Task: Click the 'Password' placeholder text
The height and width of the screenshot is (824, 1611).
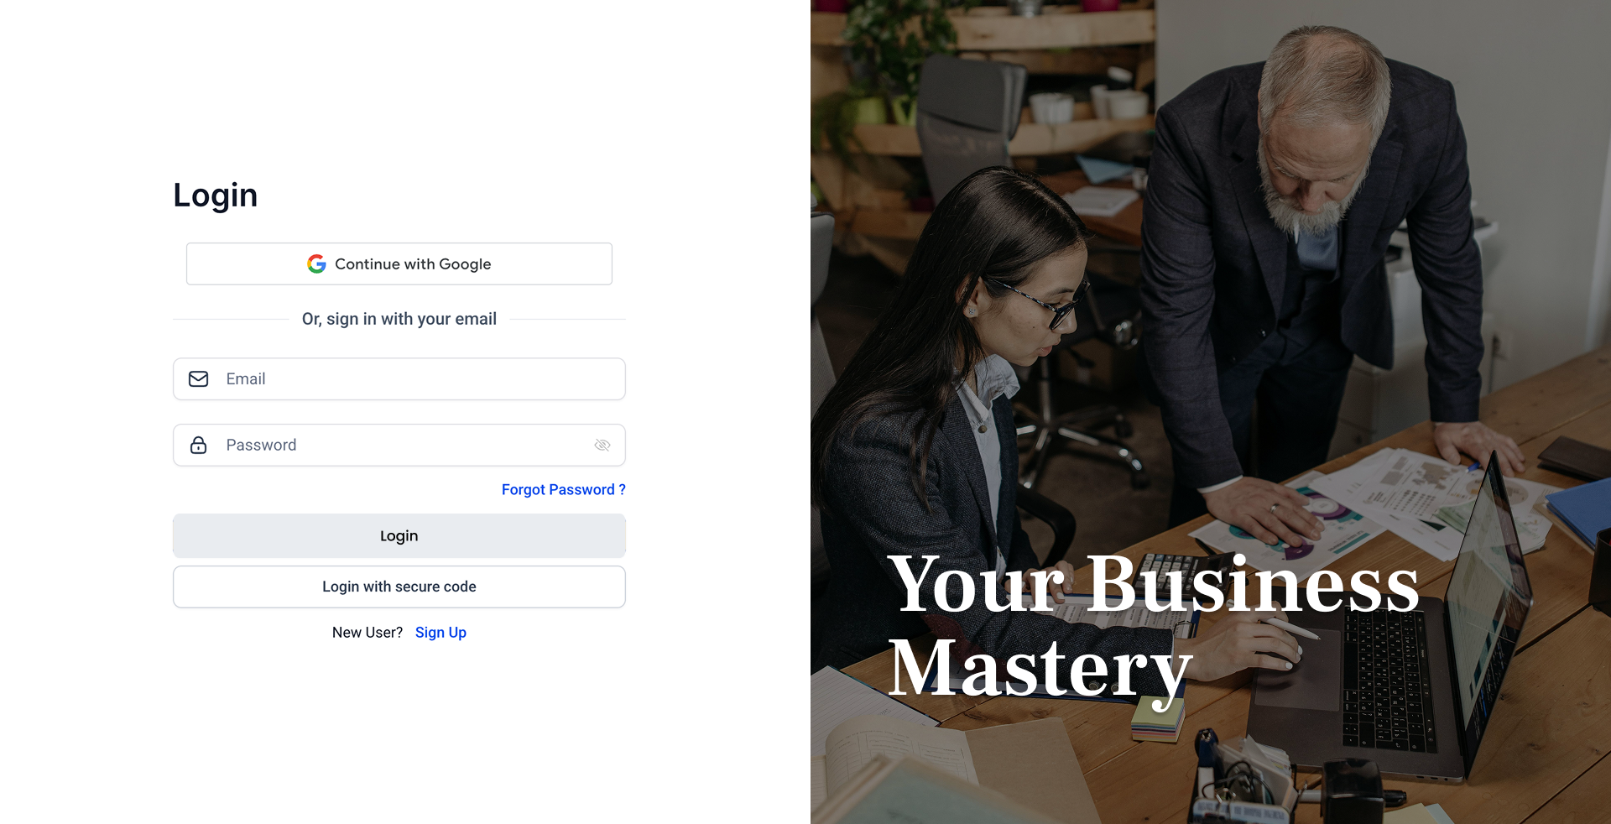Action: [x=261, y=445]
